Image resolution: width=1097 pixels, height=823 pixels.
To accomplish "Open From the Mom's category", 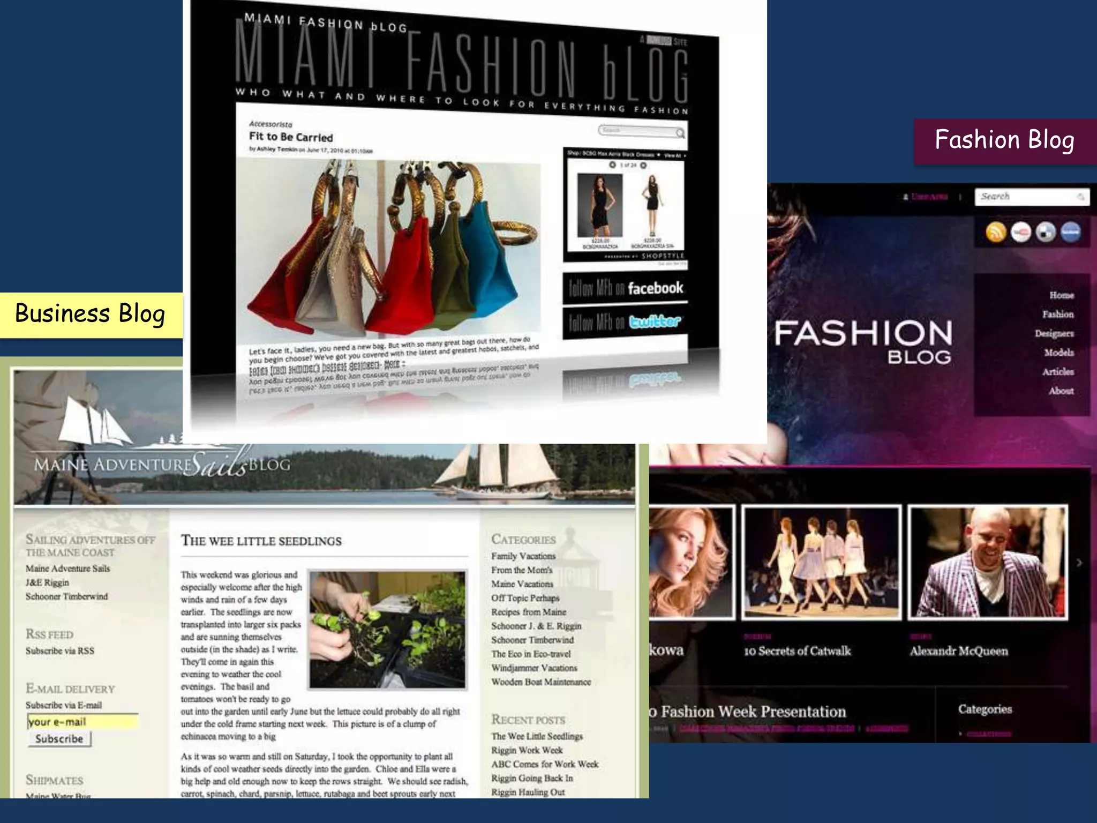I will click(x=522, y=570).
